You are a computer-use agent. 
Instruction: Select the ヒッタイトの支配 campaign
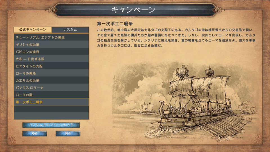pyautogui.click(x=51, y=66)
